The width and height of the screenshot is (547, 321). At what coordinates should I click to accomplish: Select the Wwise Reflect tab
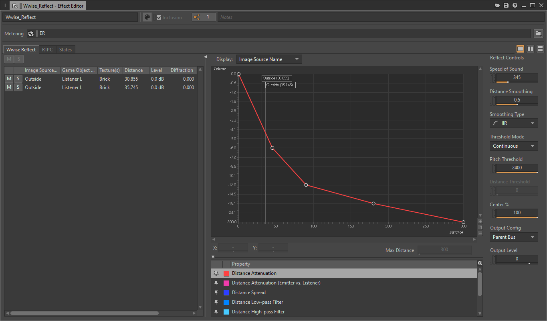(x=21, y=50)
